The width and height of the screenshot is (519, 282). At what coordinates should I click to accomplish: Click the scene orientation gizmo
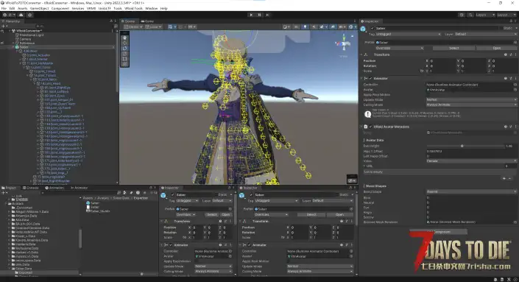click(x=343, y=44)
